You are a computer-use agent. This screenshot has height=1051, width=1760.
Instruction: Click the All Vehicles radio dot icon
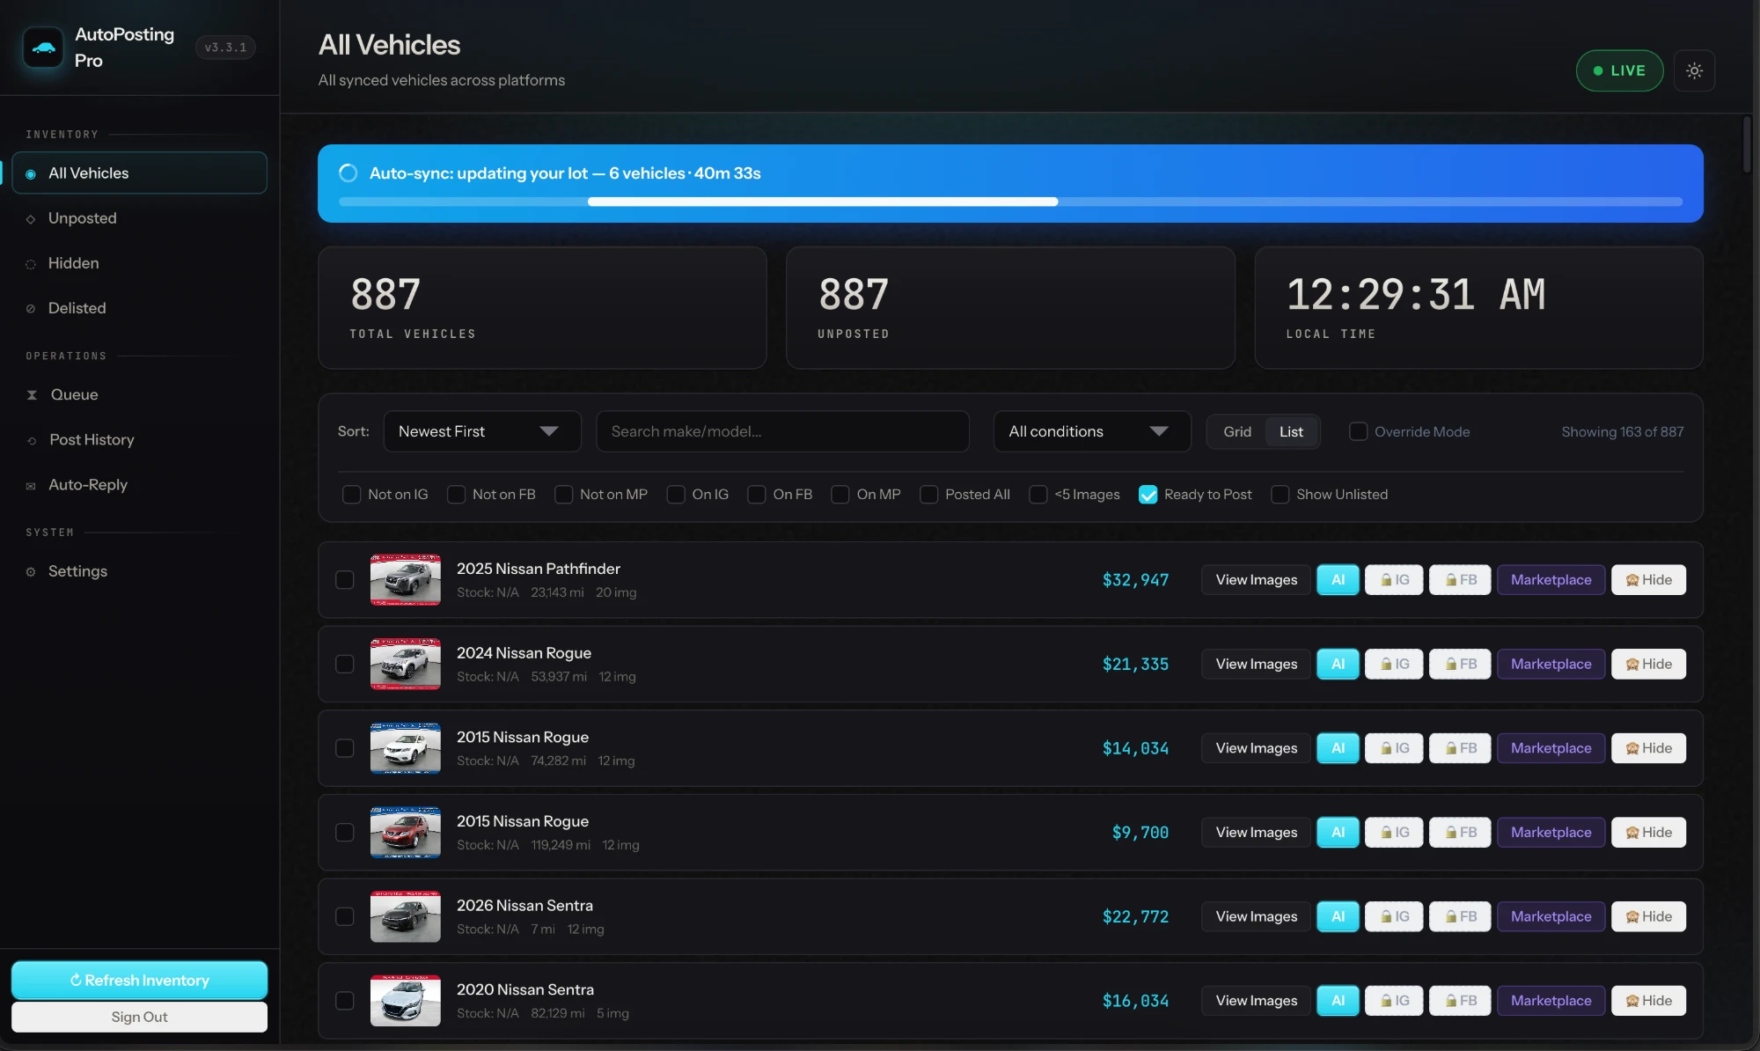pos(31,173)
